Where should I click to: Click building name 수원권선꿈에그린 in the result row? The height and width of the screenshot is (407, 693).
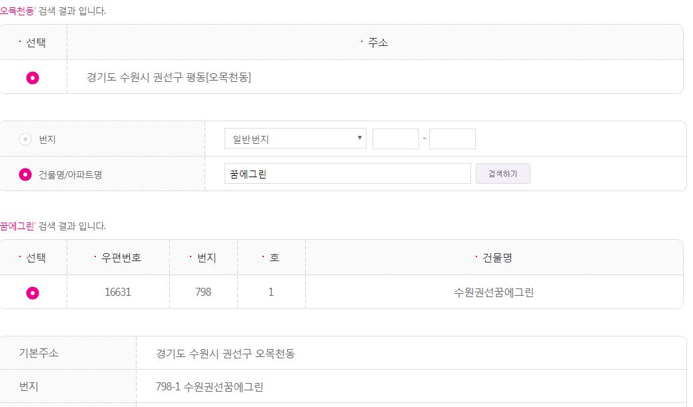coord(493,292)
